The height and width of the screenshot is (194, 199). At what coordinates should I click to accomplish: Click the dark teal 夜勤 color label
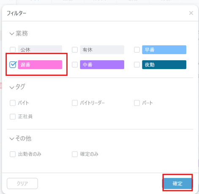tap(164, 65)
